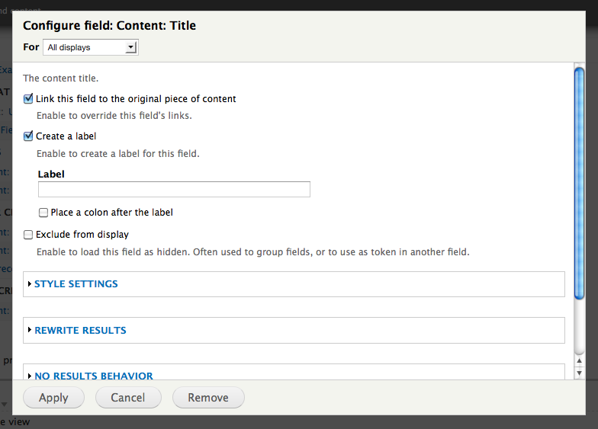This screenshot has height=429, width=598.
Task: Click the "Exclude from display" label text
Action: coord(82,235)
